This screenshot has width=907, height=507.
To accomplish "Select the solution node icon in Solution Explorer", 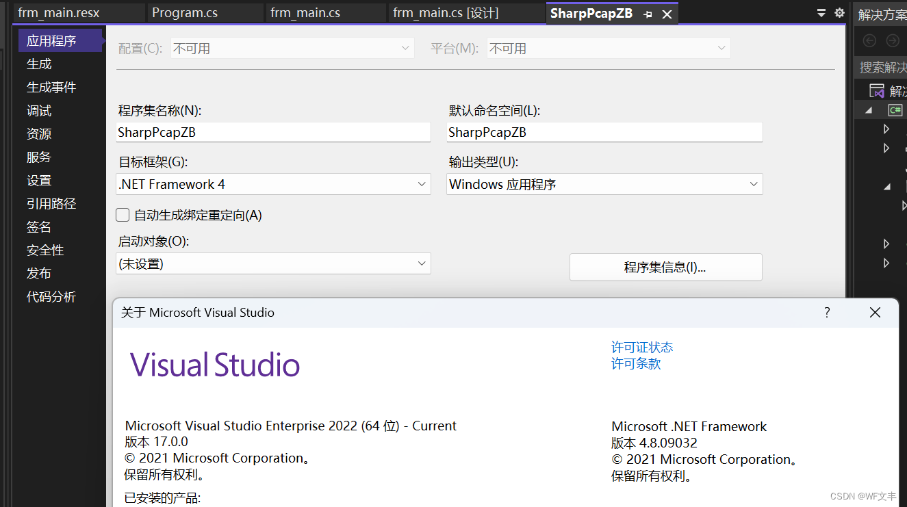I will point(877,90).
